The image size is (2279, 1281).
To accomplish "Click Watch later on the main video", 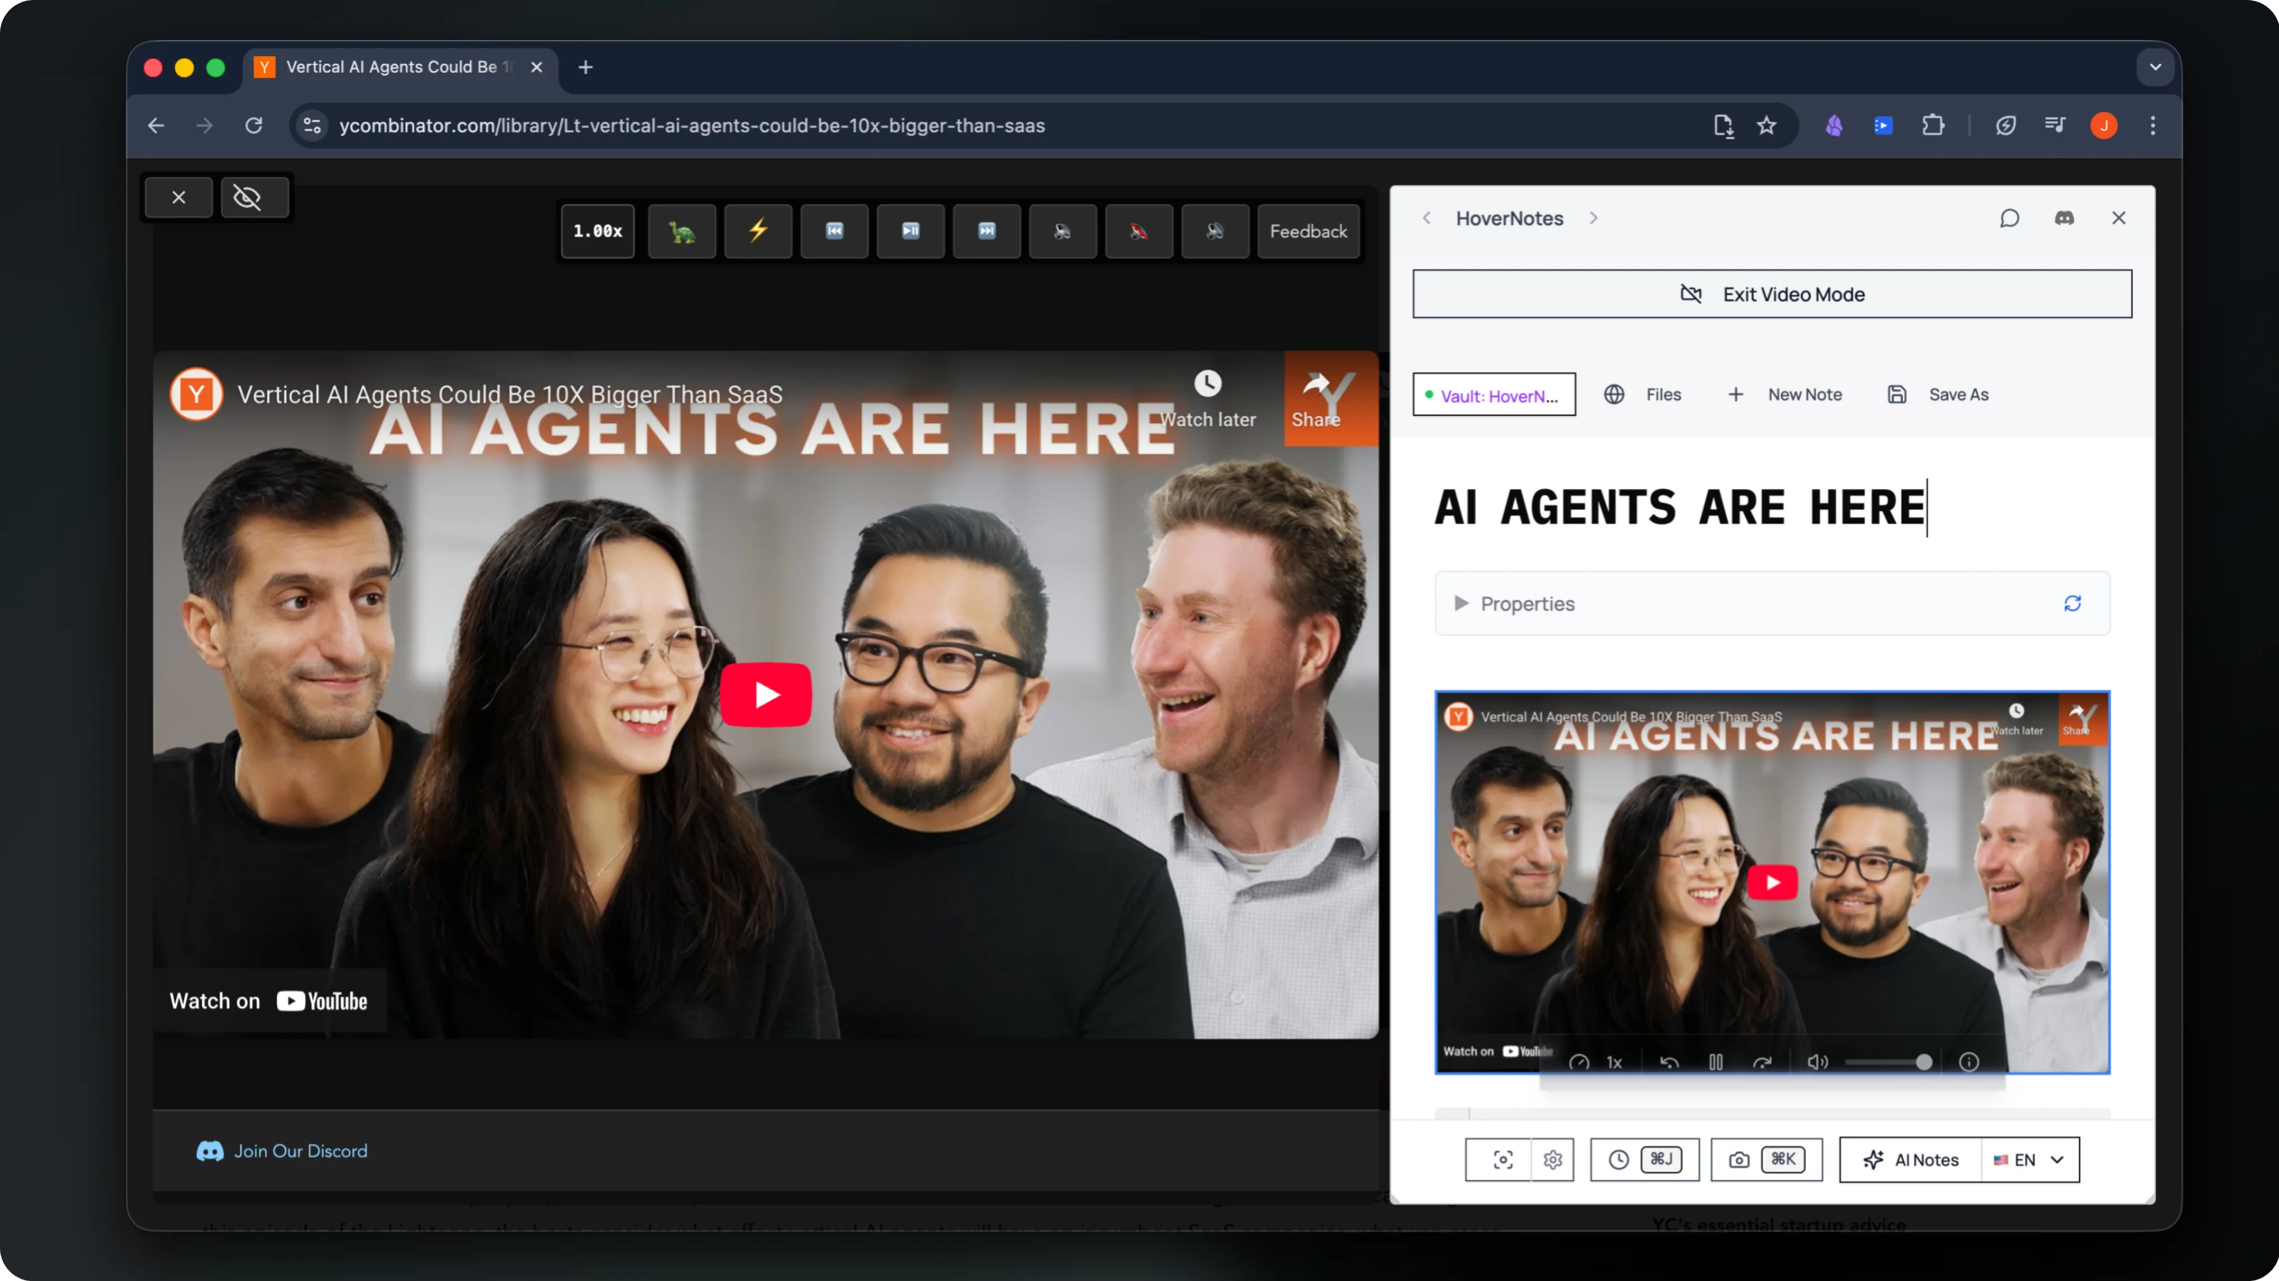I will tap(1208, 400).
